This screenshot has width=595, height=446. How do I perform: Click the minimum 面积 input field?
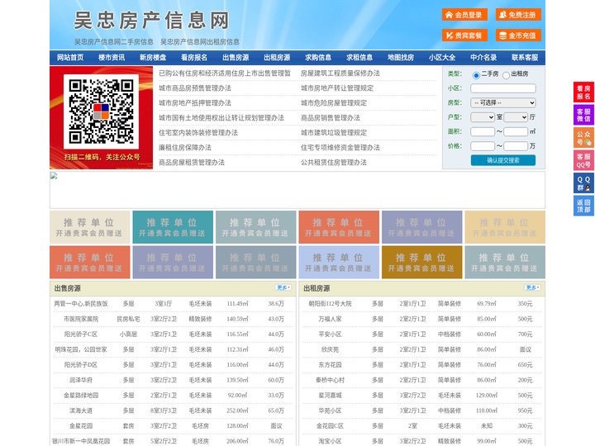pos(483,131)
